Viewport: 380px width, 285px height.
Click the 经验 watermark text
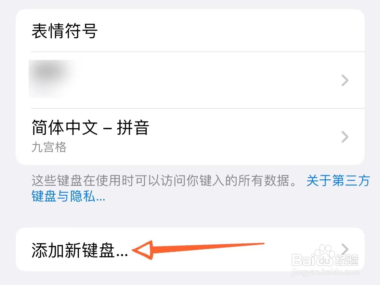click(346, 260)
